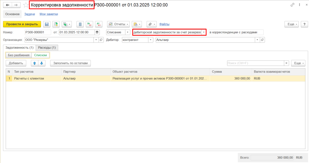Screen dimensions: 309x163
Task: Go back using the left arrow button
Action: [8, 5]
